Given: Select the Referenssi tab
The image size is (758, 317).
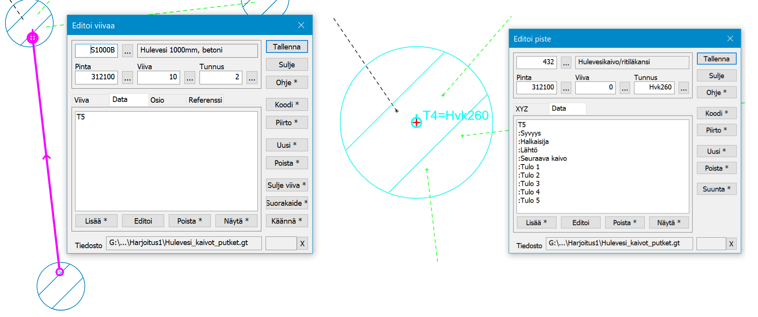Looking at the screenshot, I should pos(205,100).
